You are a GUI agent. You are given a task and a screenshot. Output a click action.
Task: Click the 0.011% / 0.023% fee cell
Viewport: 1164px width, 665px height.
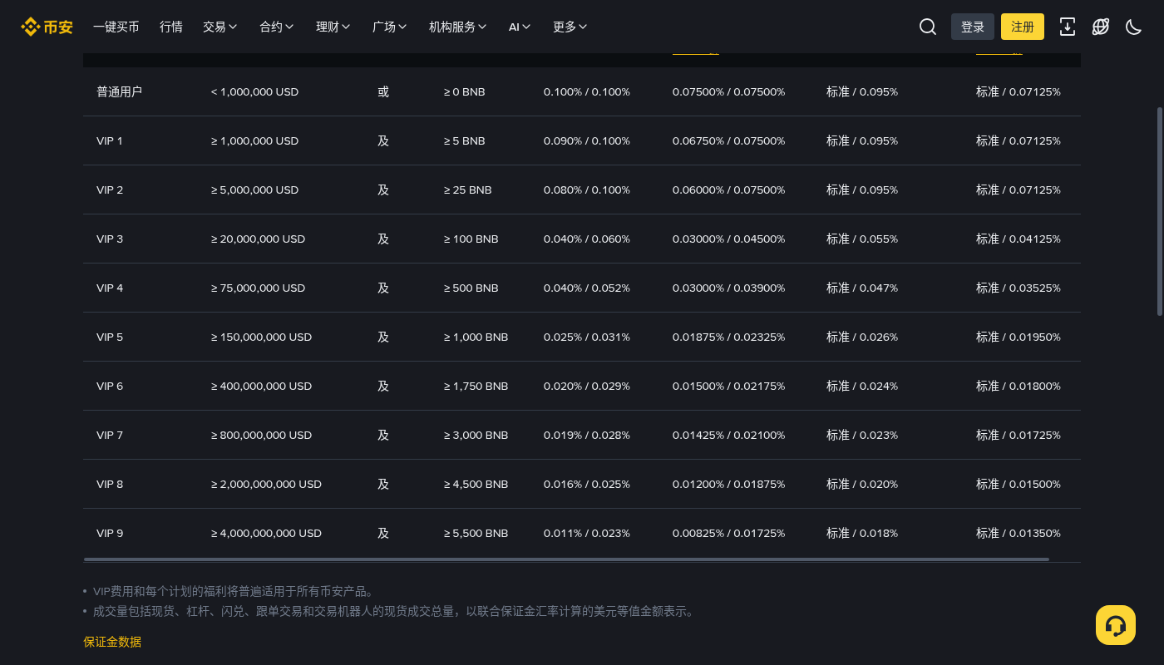[x=587, y=533]
